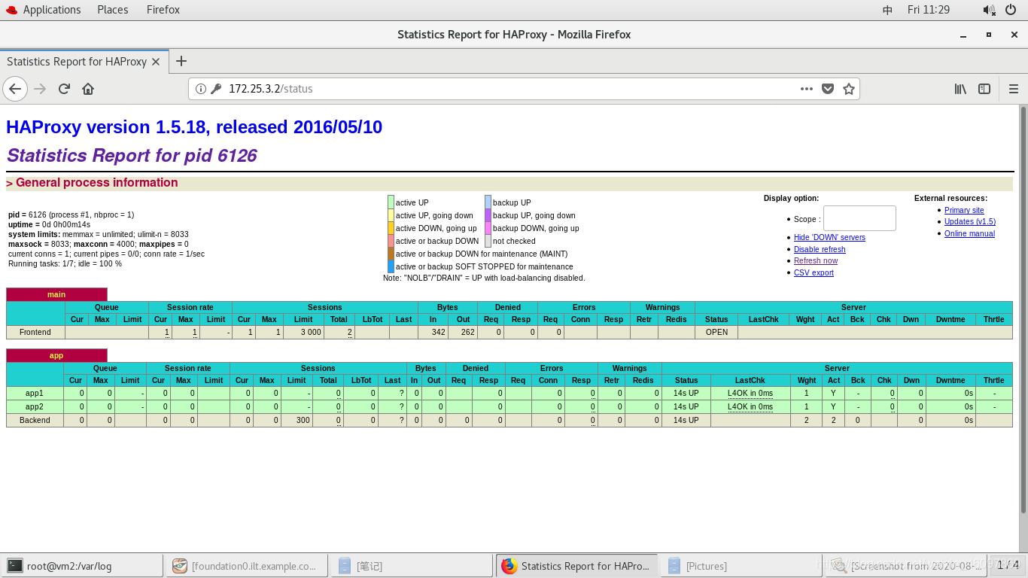Click the main proxy table header
Viewport: 1028px width, 578px height.
(x=56, y=294)
